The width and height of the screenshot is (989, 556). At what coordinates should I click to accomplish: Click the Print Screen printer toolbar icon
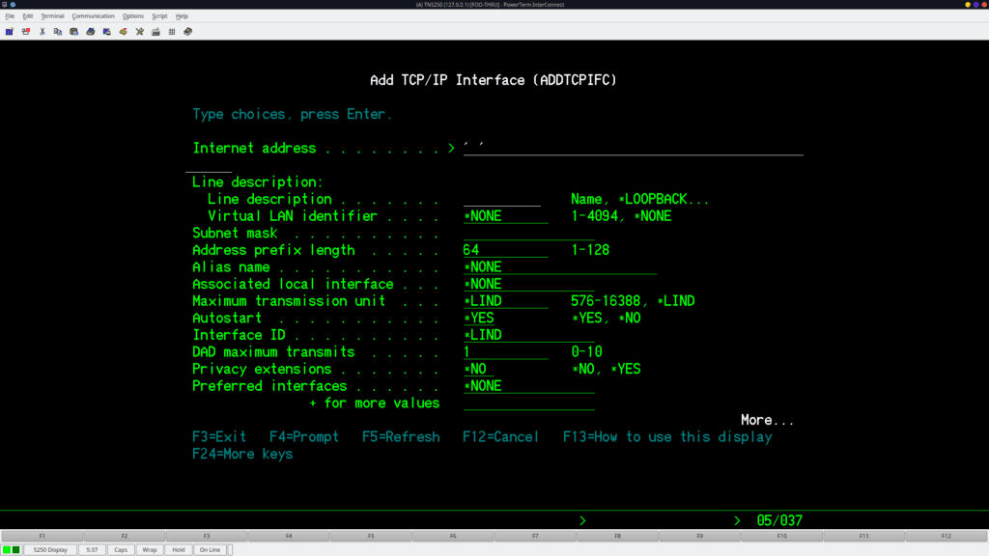pyautogui.click(x=91, y=32)
